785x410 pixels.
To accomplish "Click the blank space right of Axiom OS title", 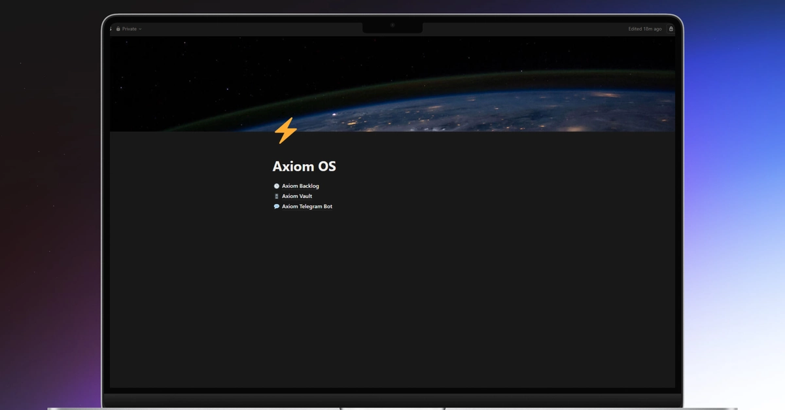I will click(458, 167).
